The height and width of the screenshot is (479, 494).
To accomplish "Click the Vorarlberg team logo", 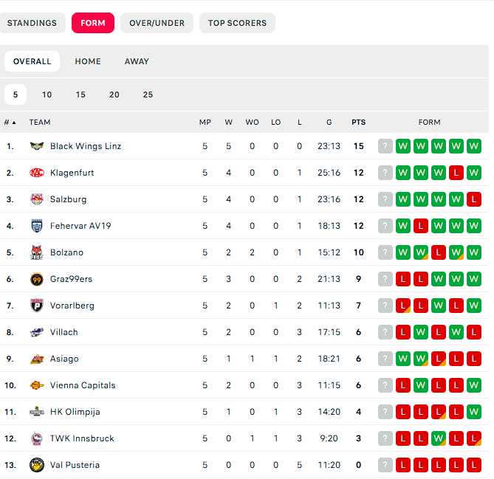I will (37, 306).
